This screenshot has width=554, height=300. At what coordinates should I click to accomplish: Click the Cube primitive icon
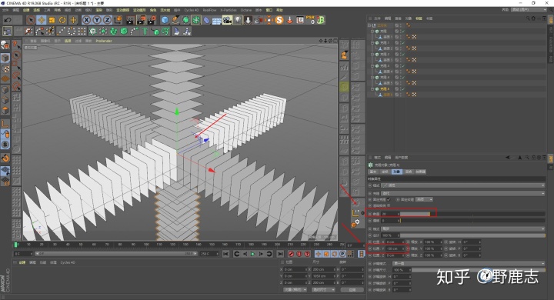coord(165,20)
